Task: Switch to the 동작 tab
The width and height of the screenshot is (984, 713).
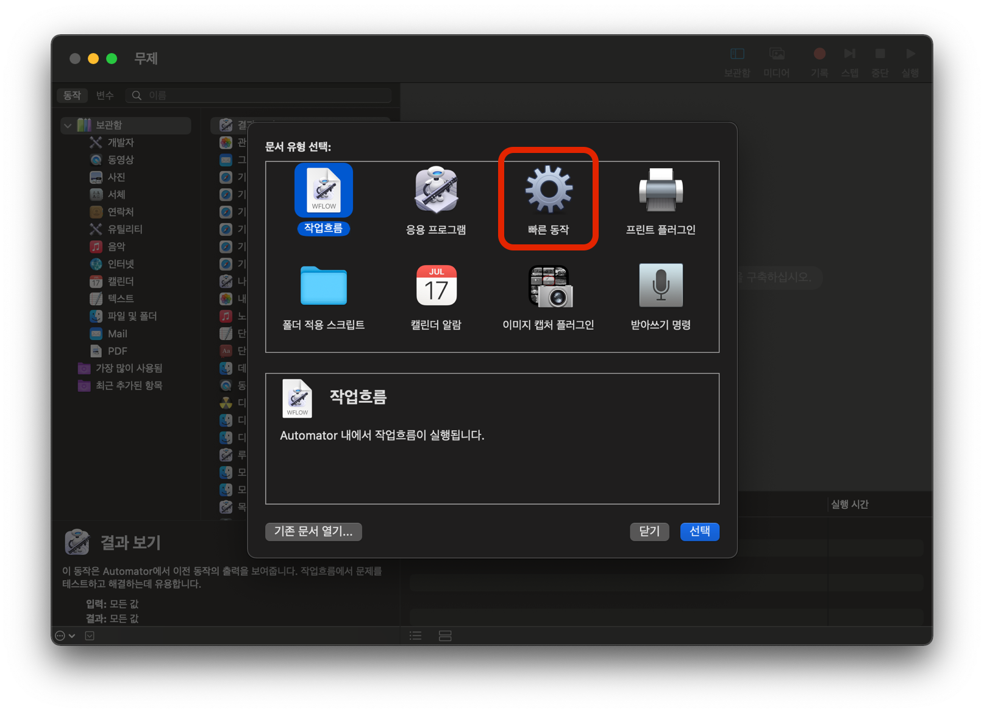Action: [x=72, y=95]
